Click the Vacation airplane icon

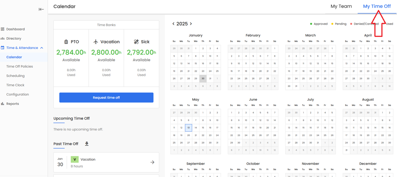[x=96, y=42]
